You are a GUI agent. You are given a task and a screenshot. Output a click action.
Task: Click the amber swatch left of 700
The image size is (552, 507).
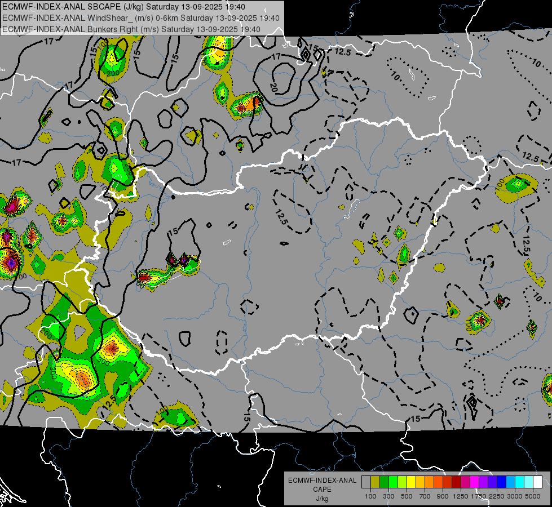tap(420, 482)
